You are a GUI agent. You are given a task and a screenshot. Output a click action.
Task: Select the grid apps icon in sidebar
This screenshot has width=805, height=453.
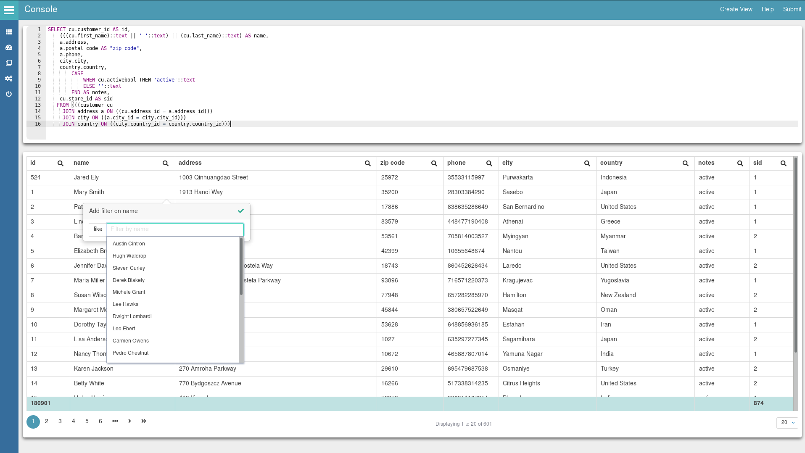[x=8, y=32]
